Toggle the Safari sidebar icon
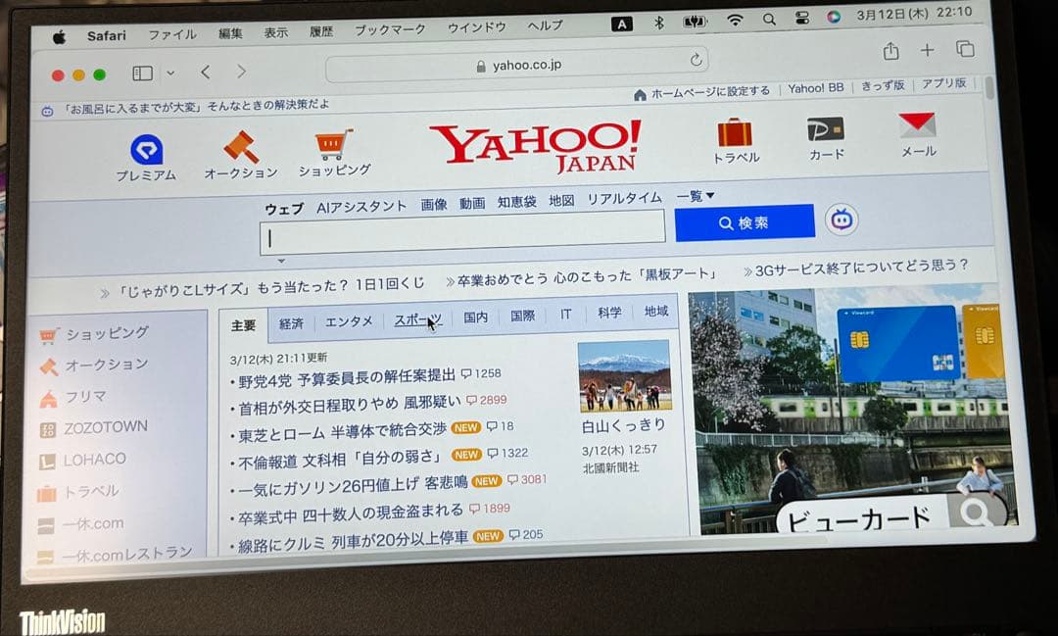Viewport: 1058px width, 636px height. point(142,73)
